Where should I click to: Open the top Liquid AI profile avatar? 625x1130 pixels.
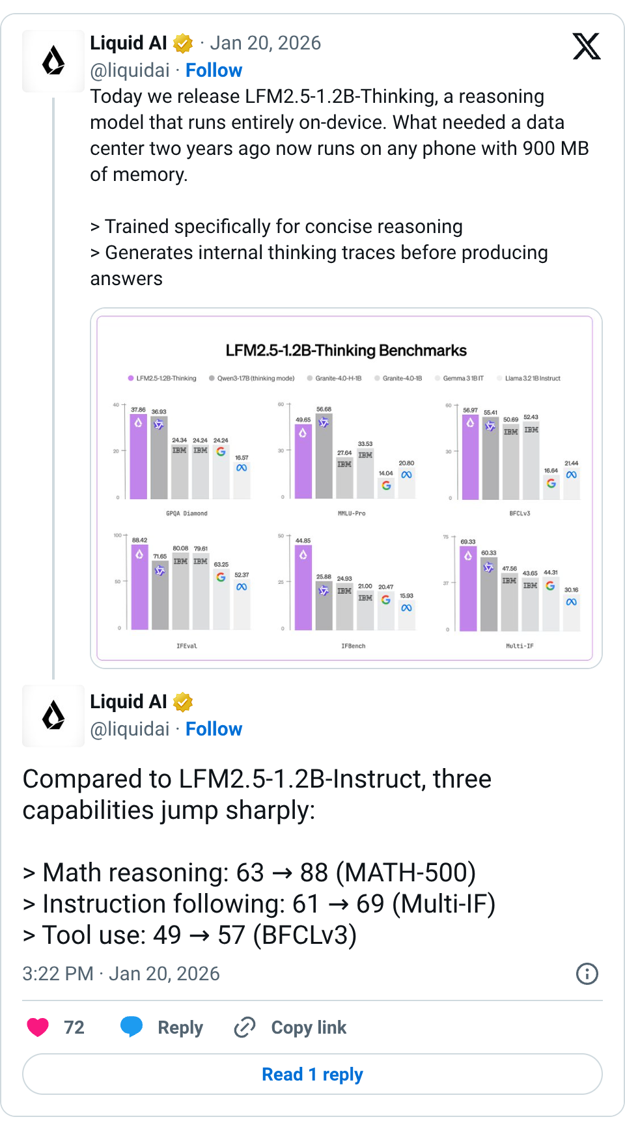click(x=53, y=61)
